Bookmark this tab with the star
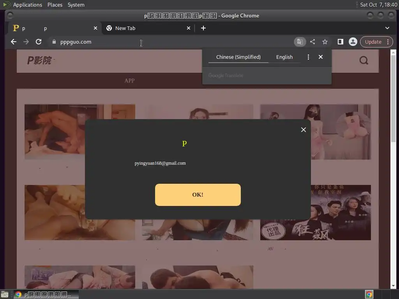 pos(325,42)
